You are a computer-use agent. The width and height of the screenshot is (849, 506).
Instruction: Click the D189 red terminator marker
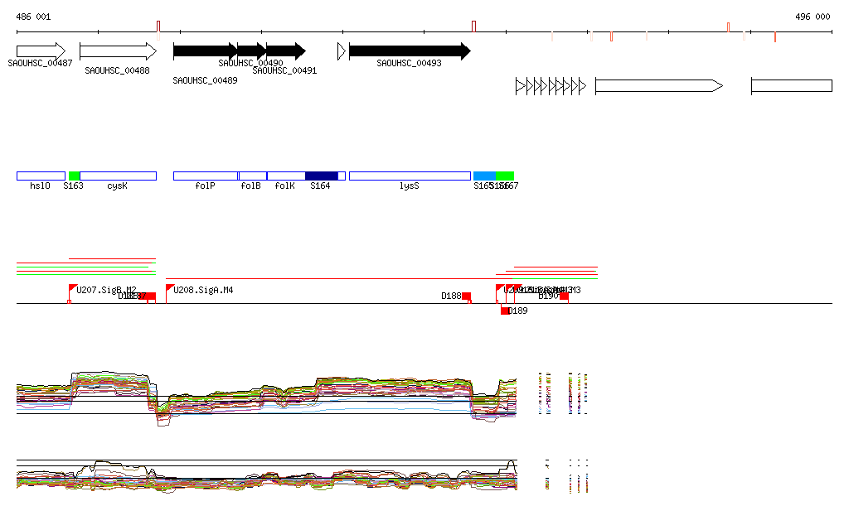click(505, 311)
